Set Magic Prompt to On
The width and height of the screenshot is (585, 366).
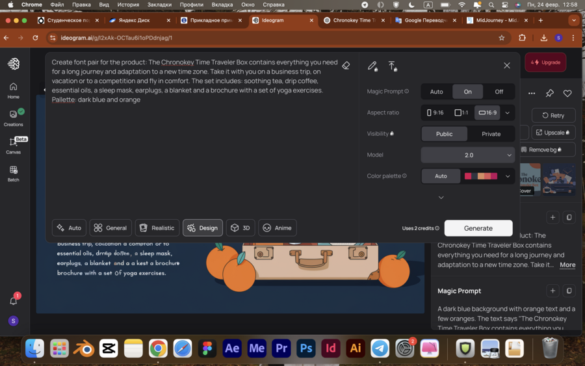click(x=467, y=92)
